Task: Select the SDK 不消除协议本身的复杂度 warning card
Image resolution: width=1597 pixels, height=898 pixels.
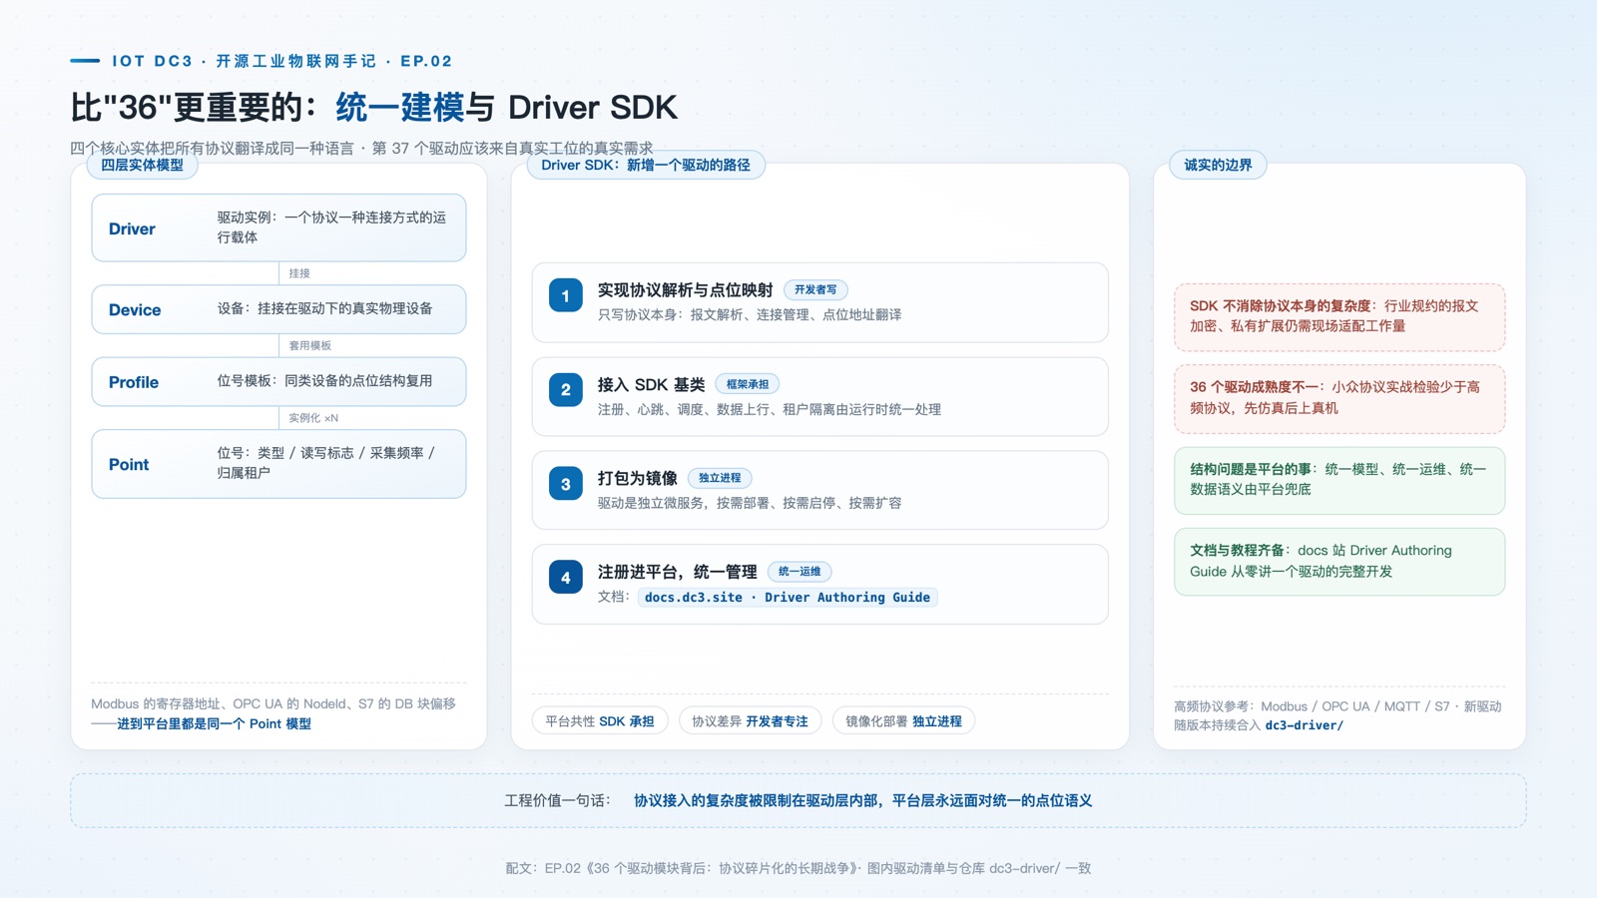Action: (x=1339, y=317)
